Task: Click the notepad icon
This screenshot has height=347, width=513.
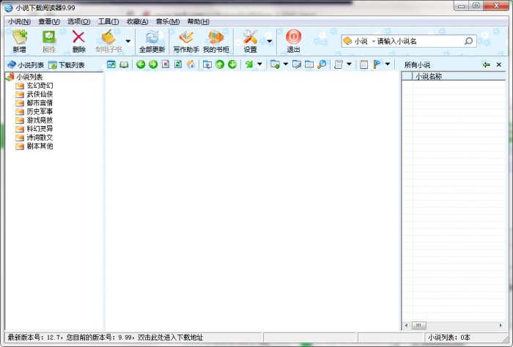Action: (363, 64)
